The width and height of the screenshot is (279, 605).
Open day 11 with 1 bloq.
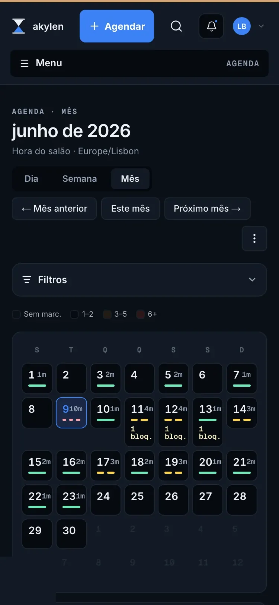click(139, 422)
